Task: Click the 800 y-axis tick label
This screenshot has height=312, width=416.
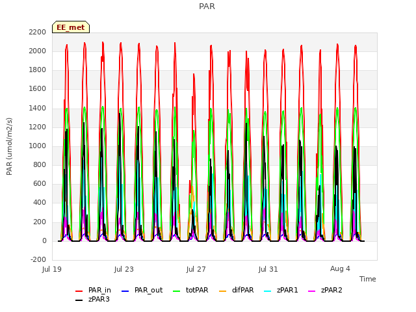Action: [40, 164]
